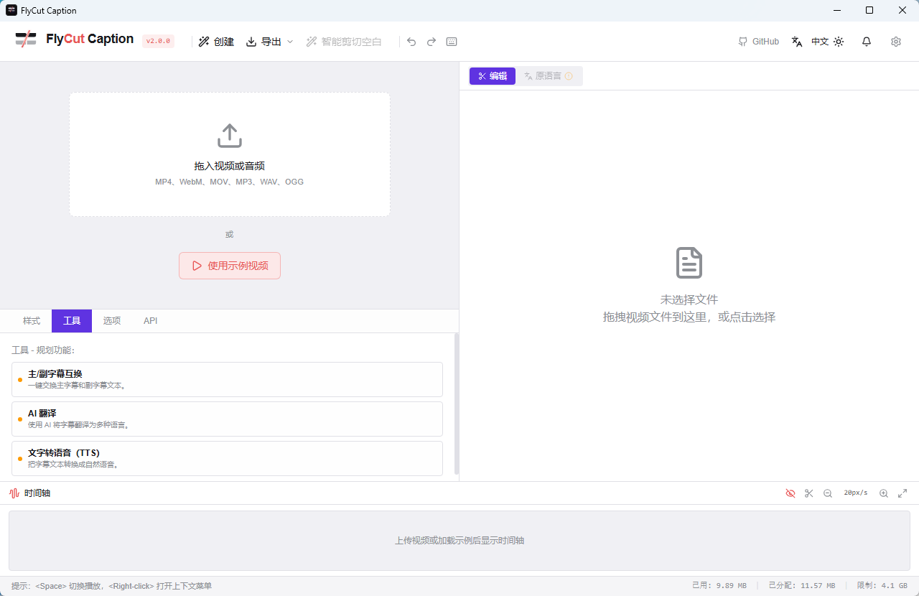919x596 pixels.
Task: Open the notifications bell
Action: click(x=867, y=42)
